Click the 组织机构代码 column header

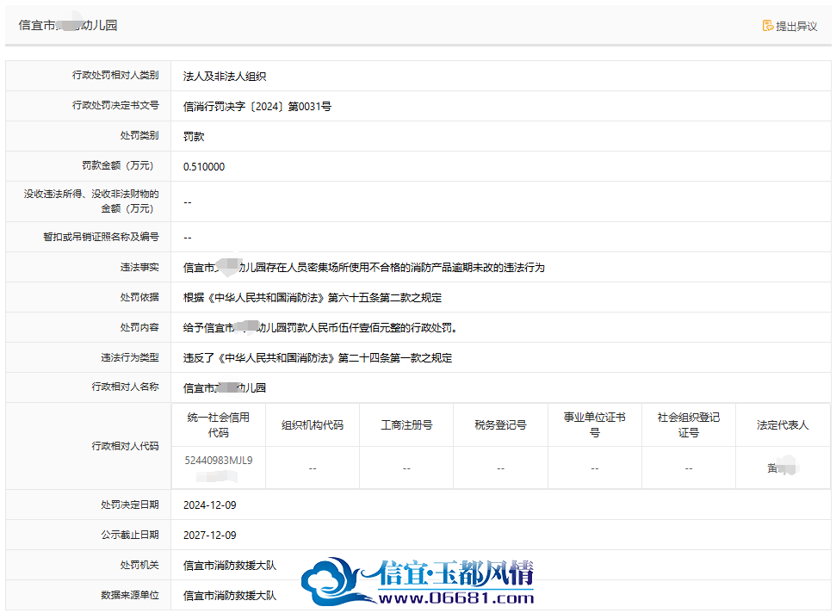(313, 424)
